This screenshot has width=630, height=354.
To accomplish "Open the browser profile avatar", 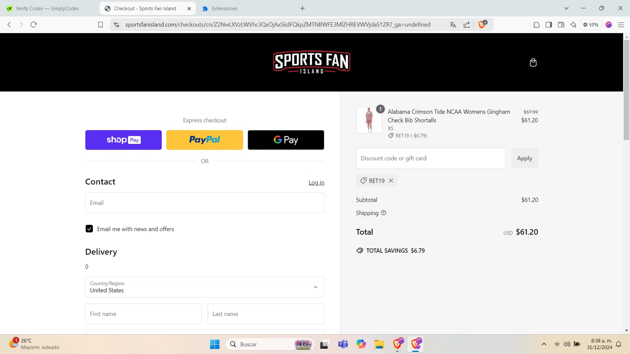I will [609, 25].
